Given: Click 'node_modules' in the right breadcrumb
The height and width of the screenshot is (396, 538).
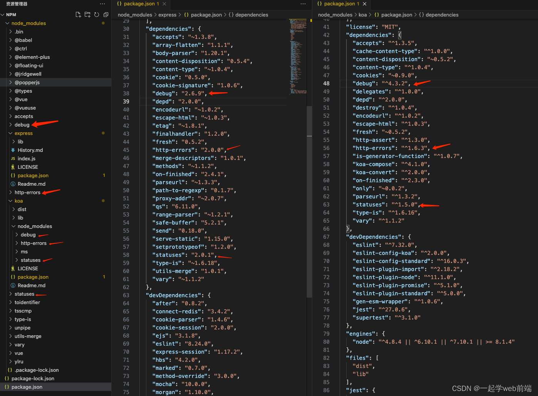Looking at the screenshot, I should click(335, 15).
